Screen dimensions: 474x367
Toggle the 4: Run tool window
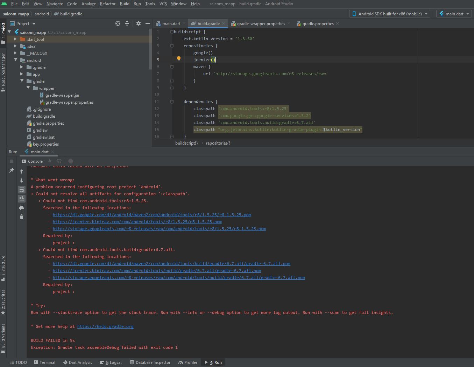(213, 362)
